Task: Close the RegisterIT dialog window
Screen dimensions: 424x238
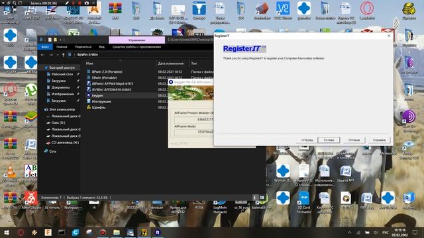Action: [389, 36]
